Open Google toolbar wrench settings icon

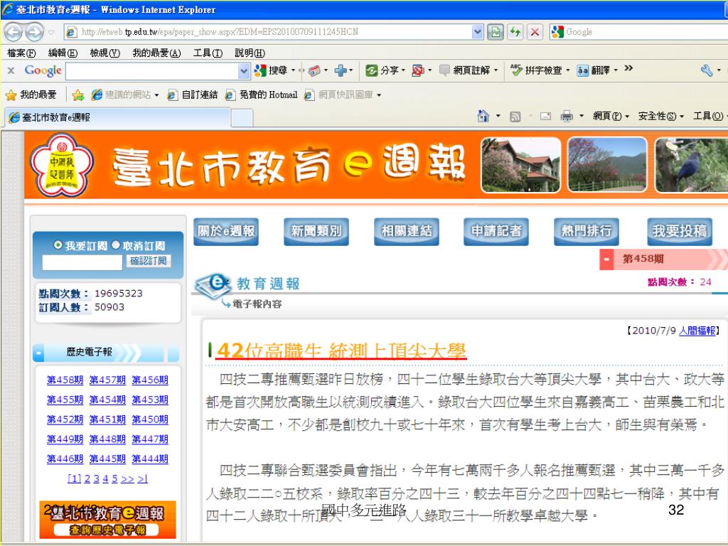(x=706, y=70)
